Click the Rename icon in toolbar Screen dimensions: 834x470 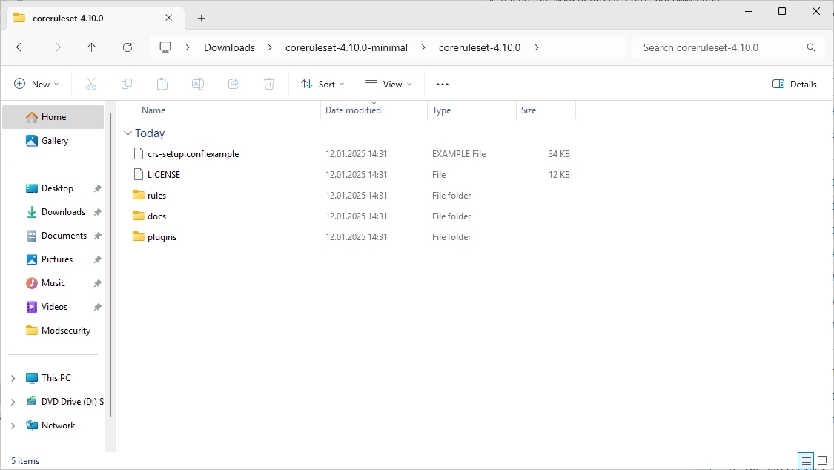[x=198, y=85]
